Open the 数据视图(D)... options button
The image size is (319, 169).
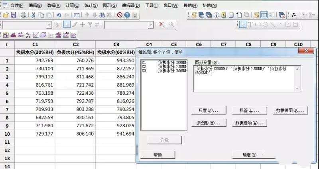click(x=291, y=110)
